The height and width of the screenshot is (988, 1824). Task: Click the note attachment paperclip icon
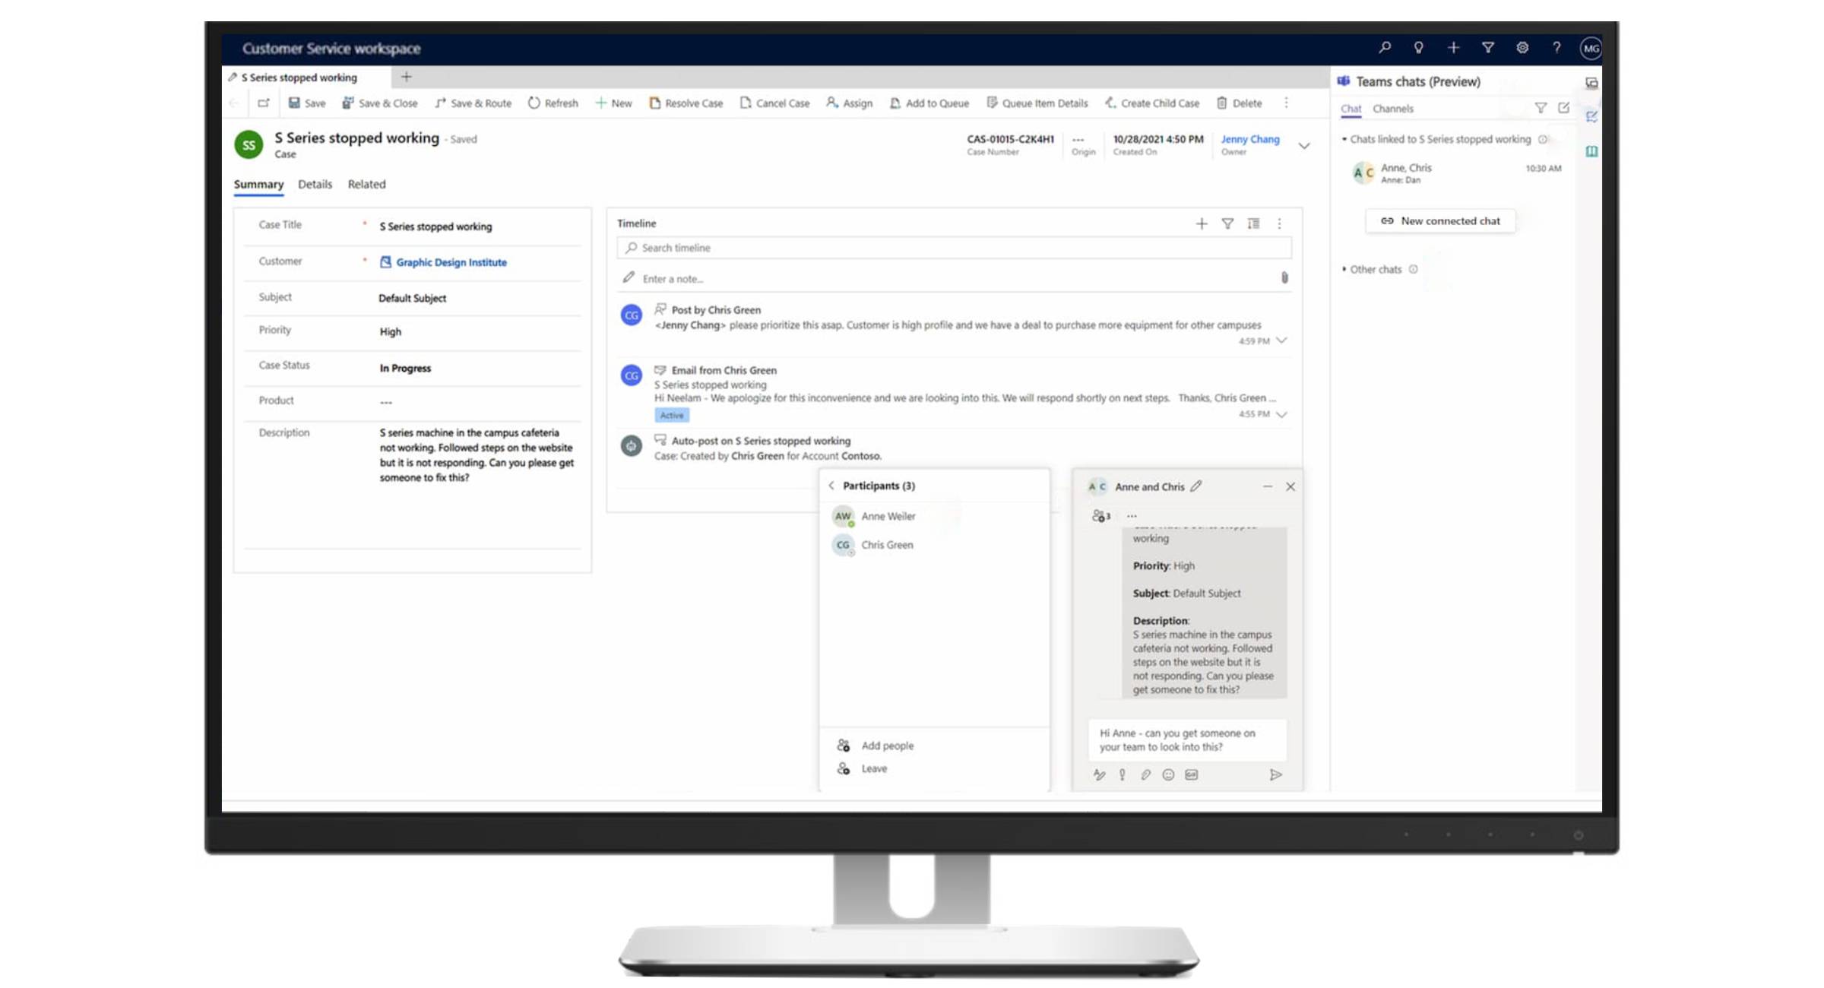tap(1284, 278)
